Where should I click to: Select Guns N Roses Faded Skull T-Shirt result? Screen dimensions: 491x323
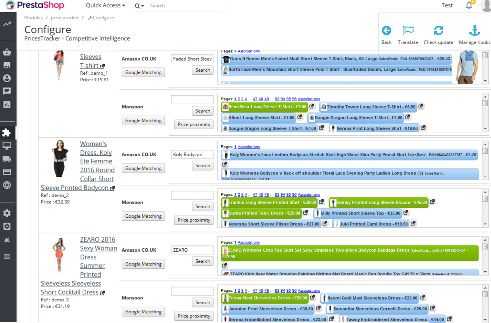pos(336,59)
